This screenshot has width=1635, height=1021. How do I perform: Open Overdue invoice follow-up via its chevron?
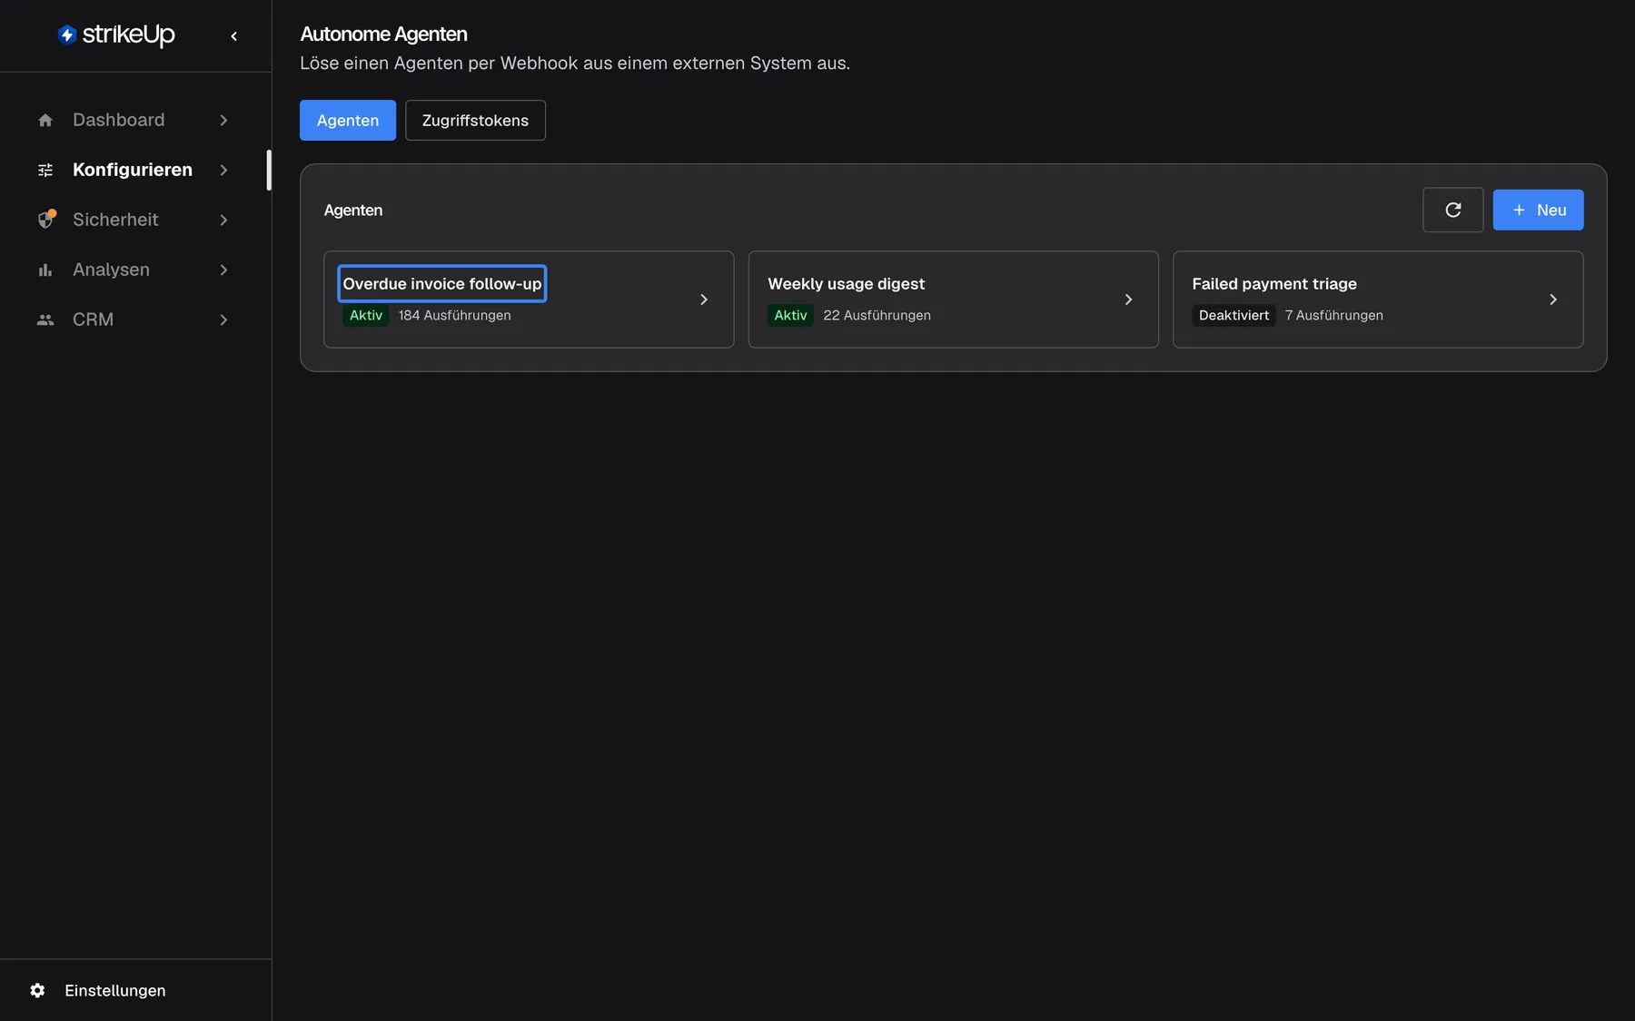click(x=704, y=299)
